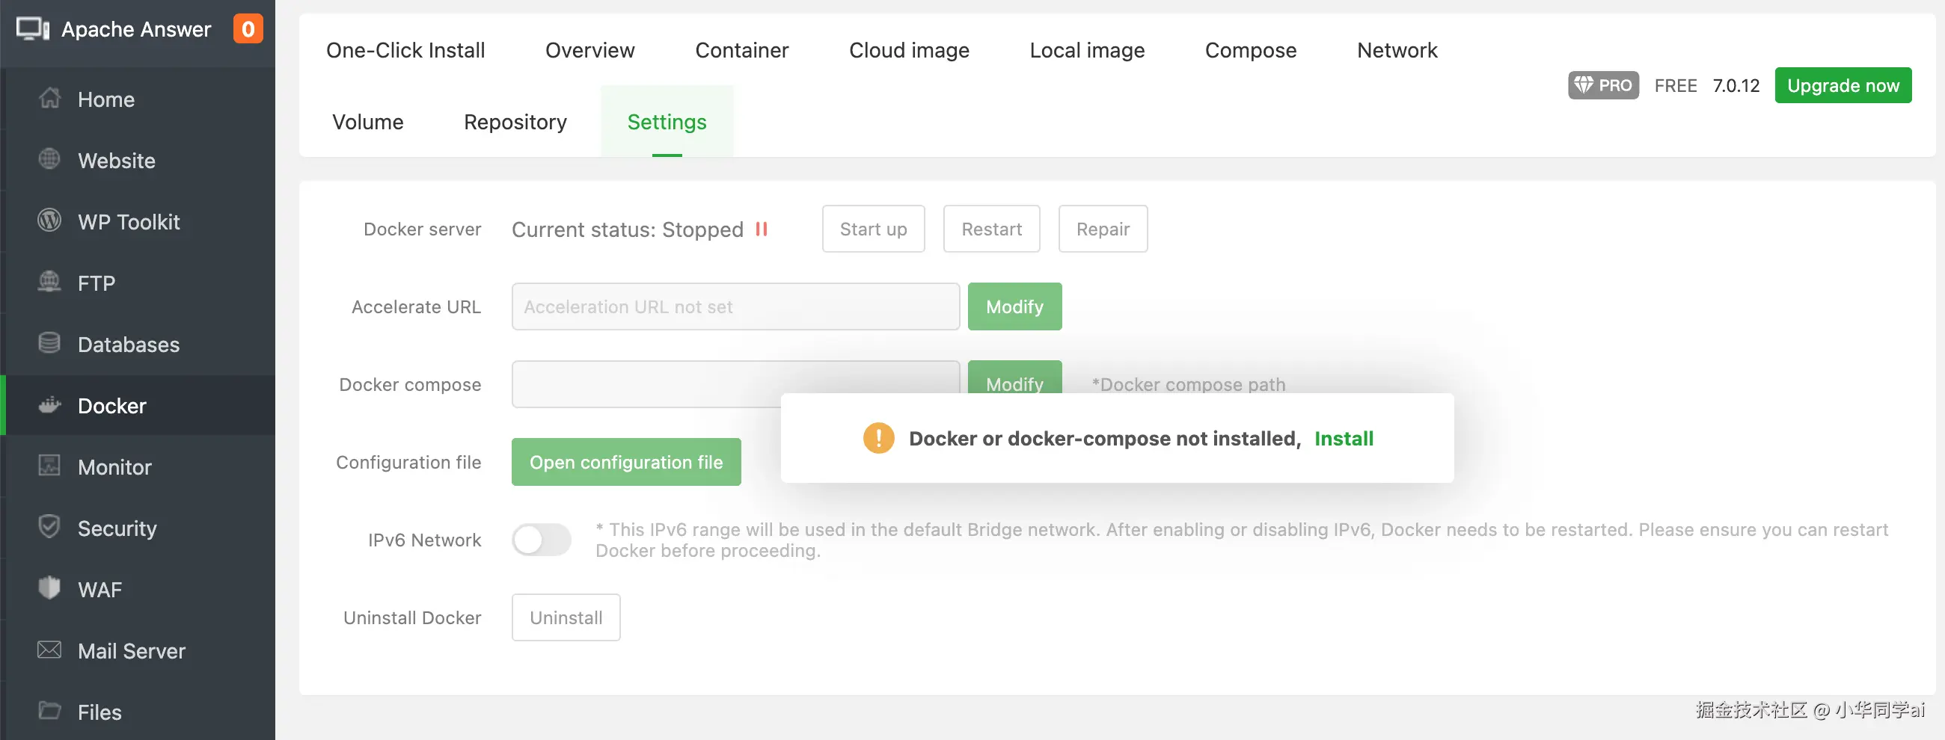The width and height of the screenshot is (1945, 740).
Task: Select the Website sidebar icon
Action: (49, 160)
